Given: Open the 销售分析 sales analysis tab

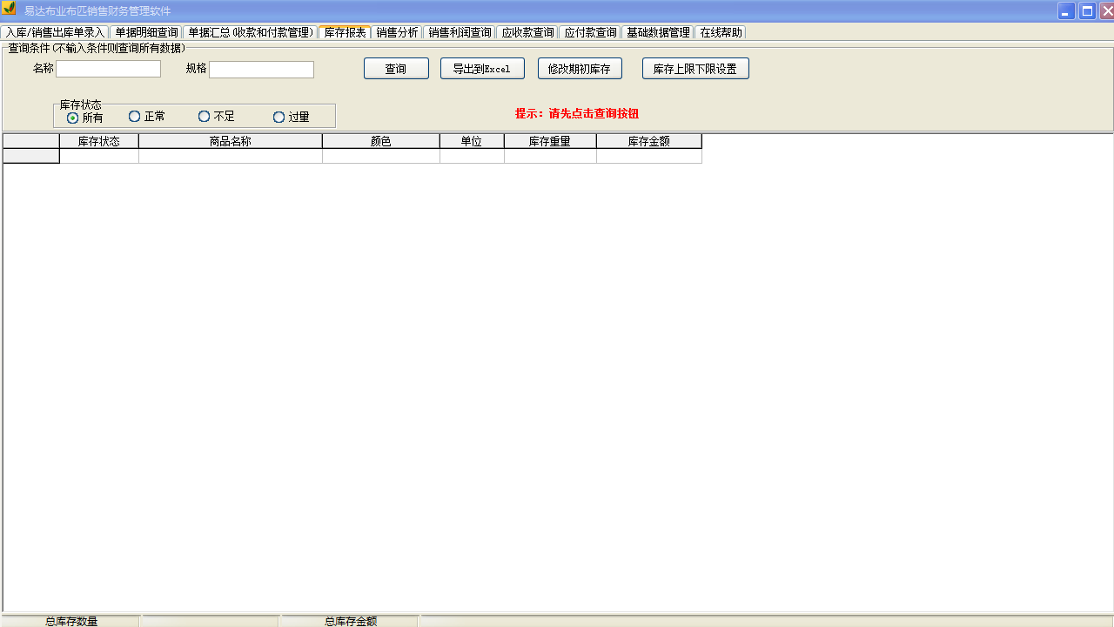Looking at the screenshot, I should point(397,32).
